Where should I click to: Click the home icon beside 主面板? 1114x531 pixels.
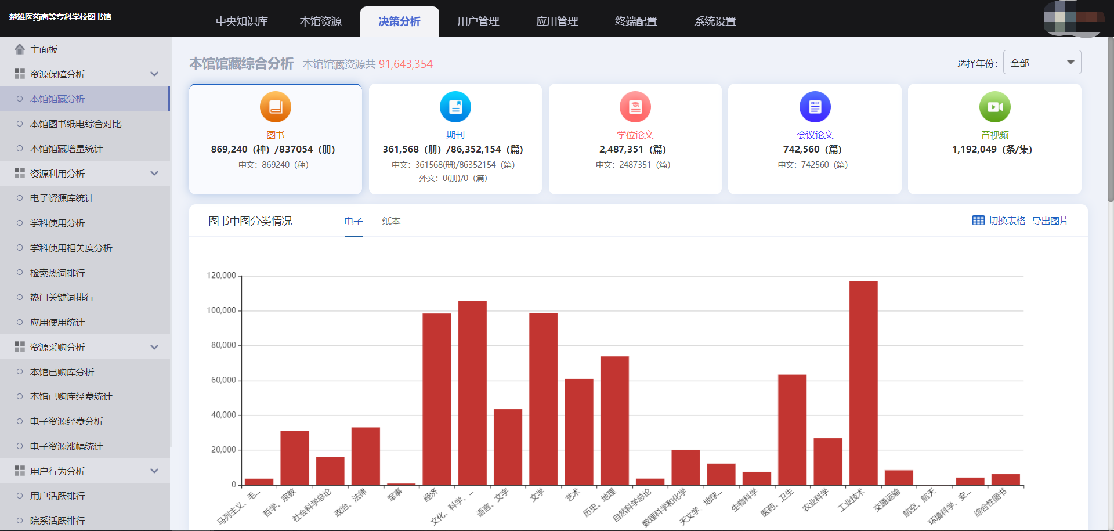(x=20, y=49)
